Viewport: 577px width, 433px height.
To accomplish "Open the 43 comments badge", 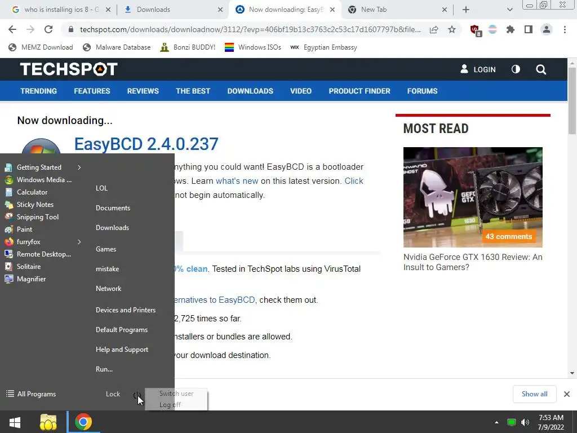I will point(509,236).
